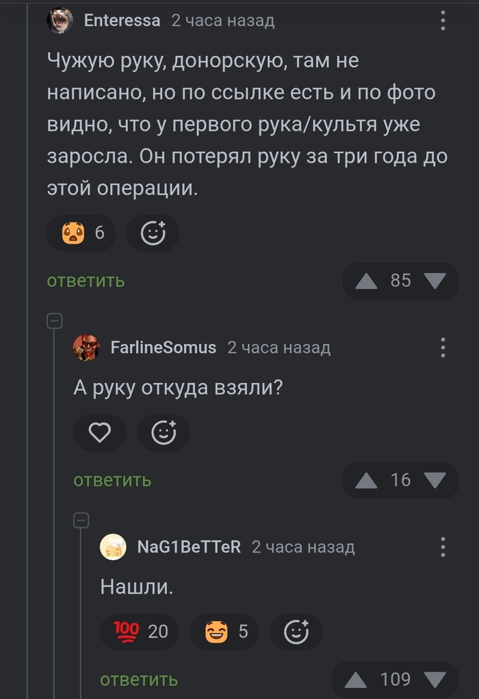Downvote FarlineSomus's comment rated 16
The image size is (479, 699).
click(435, 481)
